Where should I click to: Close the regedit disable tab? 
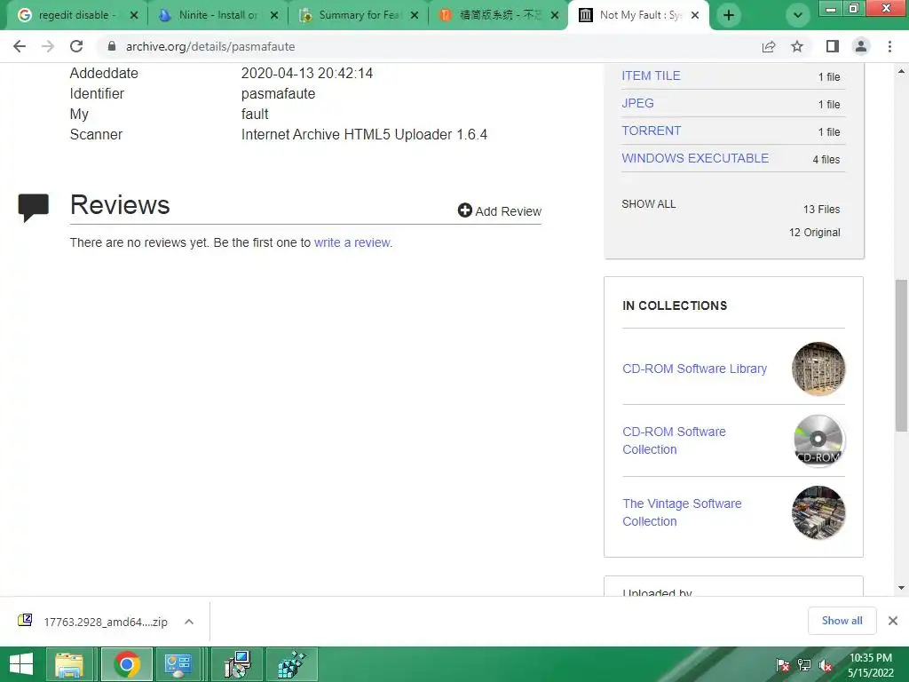pos(134,15)
